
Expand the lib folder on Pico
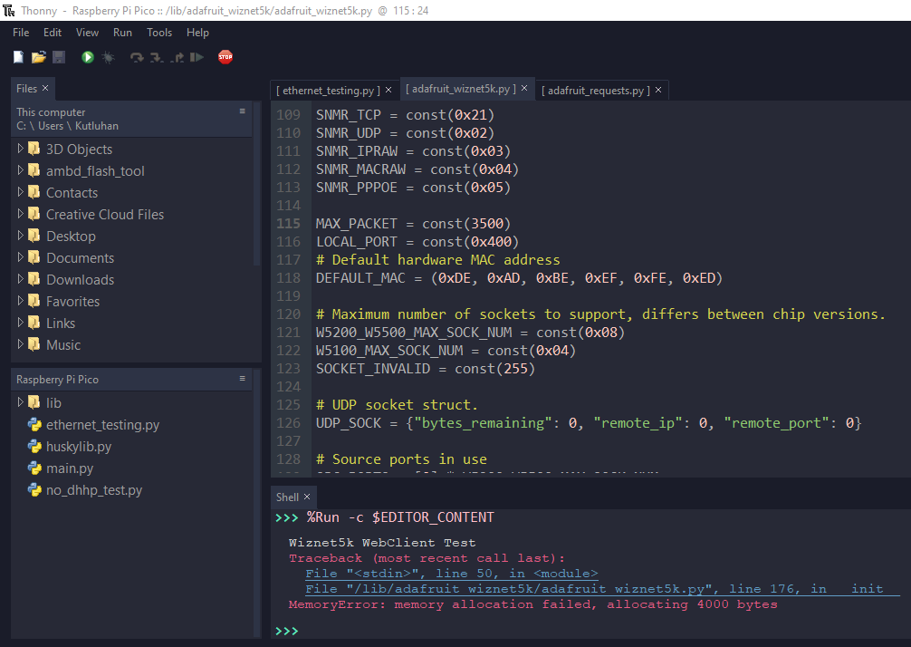21,402
